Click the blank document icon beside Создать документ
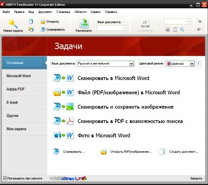The image size is (208, 185). point(162,152)
